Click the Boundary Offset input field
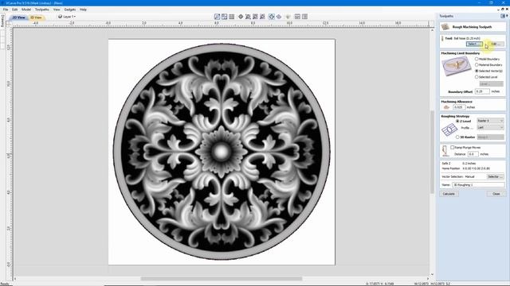510x286 pixels. 482,92
